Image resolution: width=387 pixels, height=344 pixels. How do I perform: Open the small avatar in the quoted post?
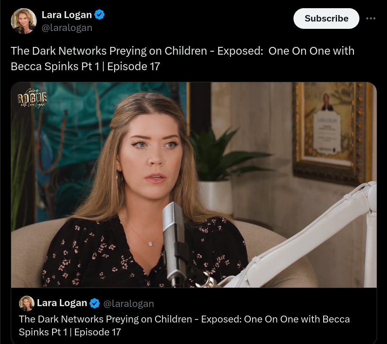27,303
